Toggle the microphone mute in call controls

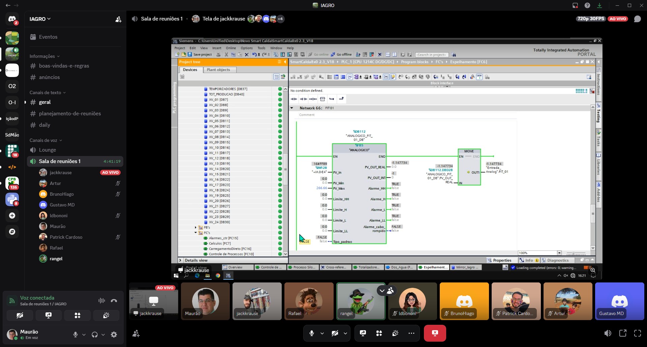pos(312,333)
